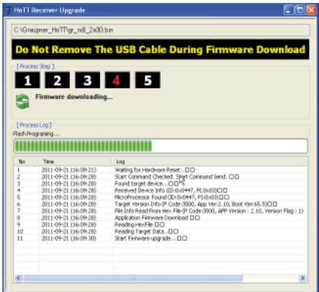Screen dimensions: 319x292
Task: Select process step 3 box
Action: click(88, 80)
